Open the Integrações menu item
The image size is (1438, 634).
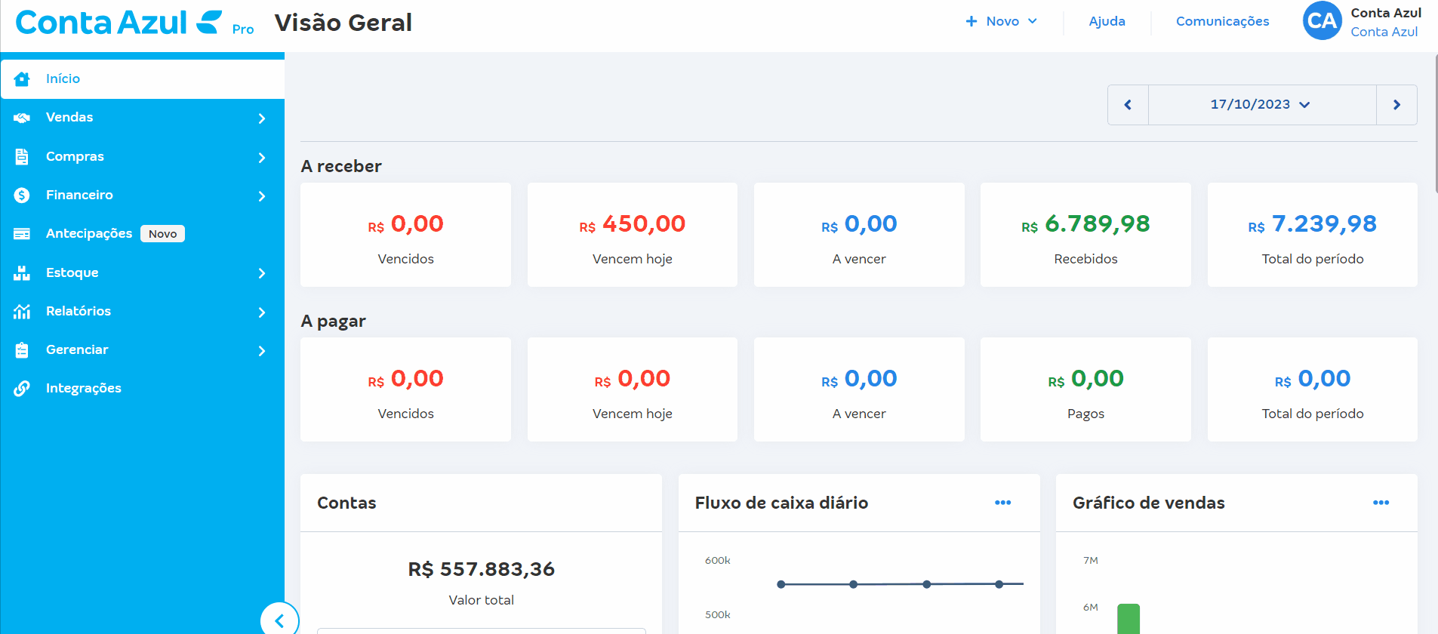143,389
